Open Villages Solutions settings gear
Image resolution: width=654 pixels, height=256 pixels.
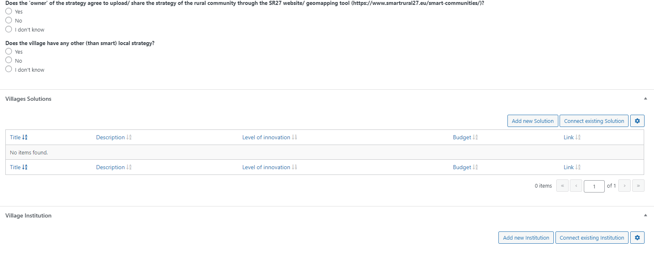(x=637, y=121)
